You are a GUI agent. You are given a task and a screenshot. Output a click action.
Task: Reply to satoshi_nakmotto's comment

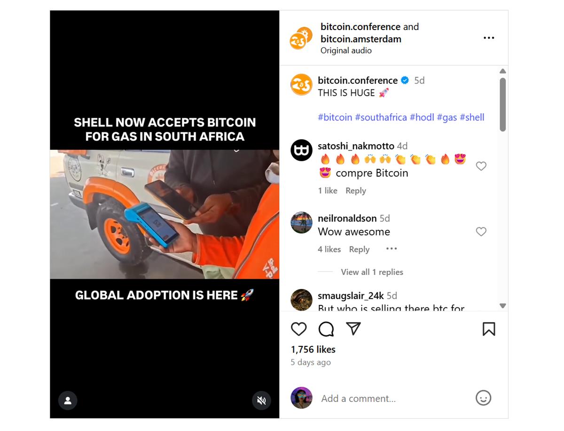pyautogui.click(x=356, y=190)
